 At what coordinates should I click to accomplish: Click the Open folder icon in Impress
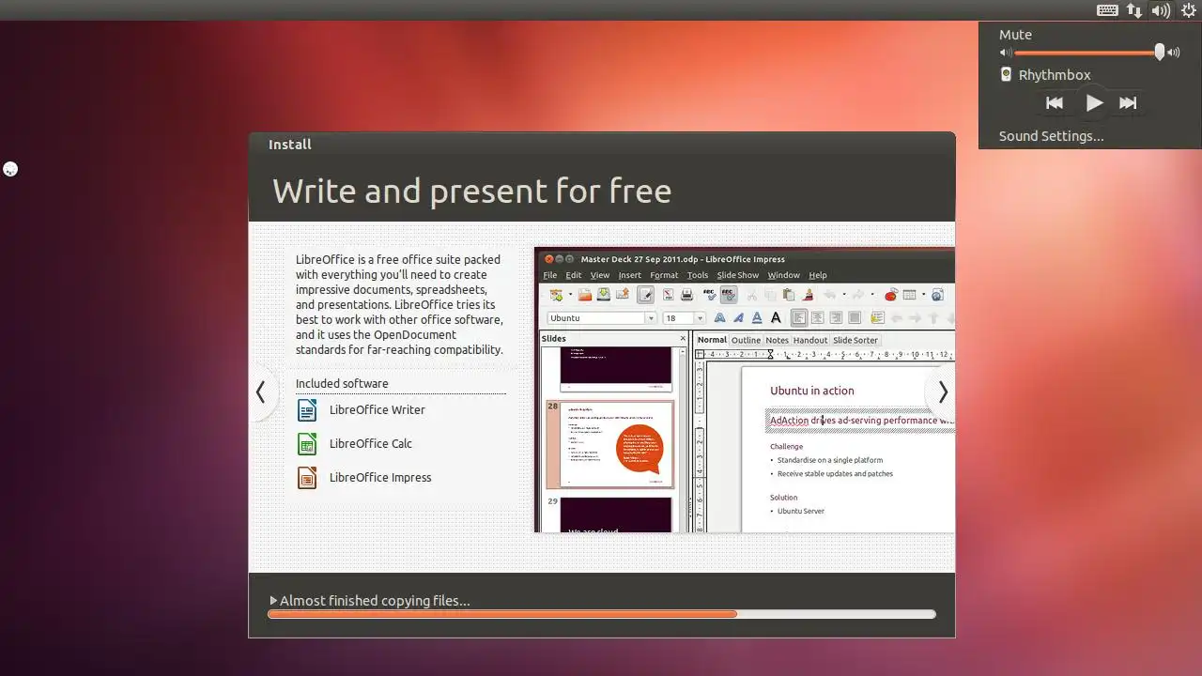pyautogui.click(x=585, y=295)
